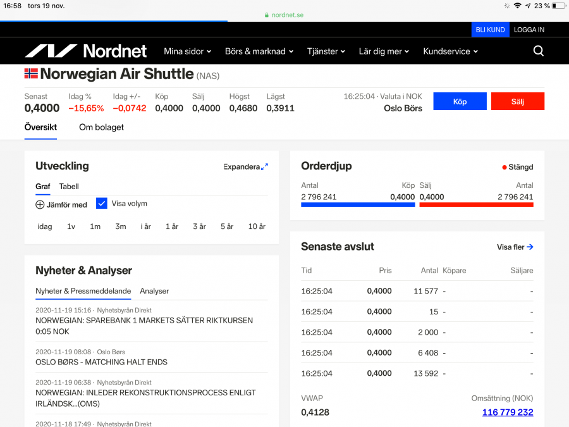Screen dimensions: 569x427
Task: Expand the Kundservice menu
Action: tap(450, 51)
